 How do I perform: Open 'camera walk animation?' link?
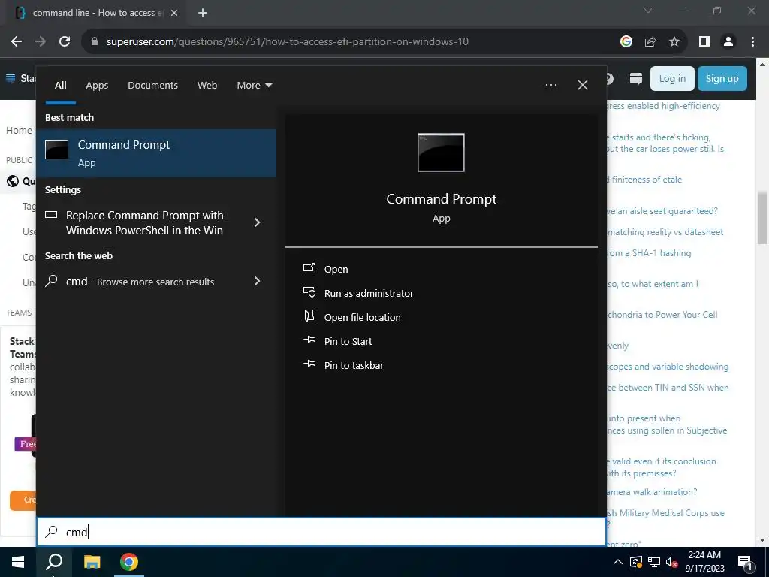653,492
